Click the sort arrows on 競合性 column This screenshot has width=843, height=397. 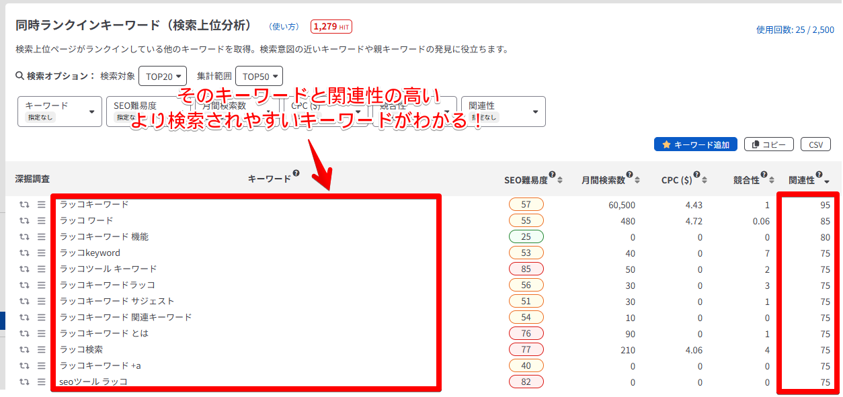(x=770, y=180)
